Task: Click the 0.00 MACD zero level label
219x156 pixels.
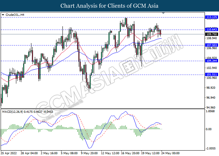Action: click(209, 129)
